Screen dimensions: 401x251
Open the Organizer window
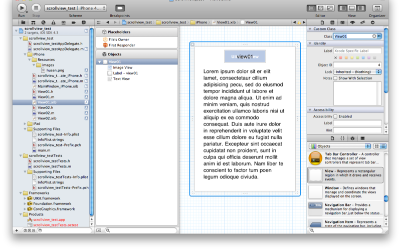pyautogui.click(x=377, y=8)
